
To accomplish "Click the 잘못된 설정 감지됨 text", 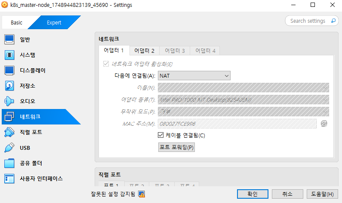I will pos(113,194).
